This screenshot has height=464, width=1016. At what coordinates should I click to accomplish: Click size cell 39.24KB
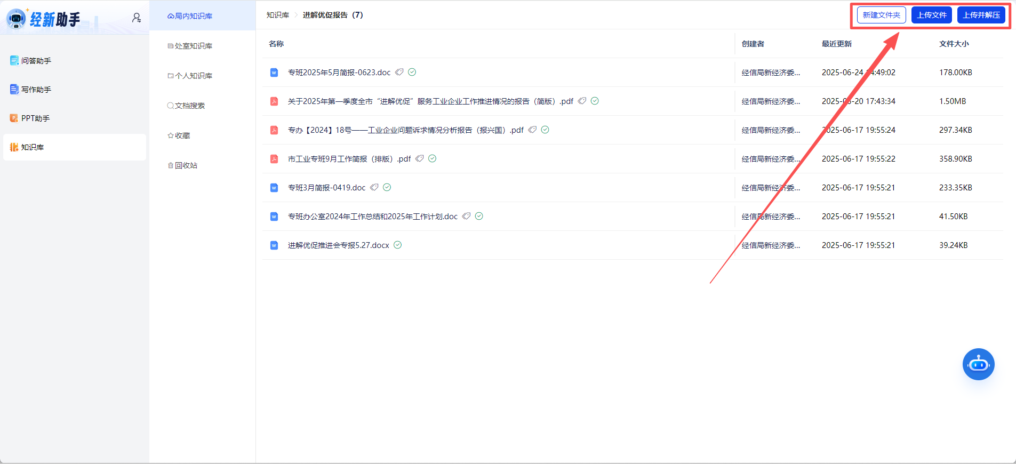(954, 245)
